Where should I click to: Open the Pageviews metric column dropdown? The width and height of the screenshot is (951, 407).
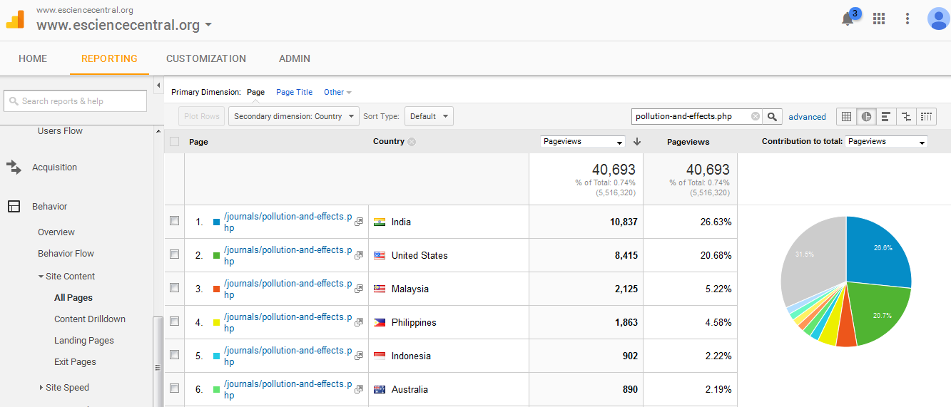[583, 142]
